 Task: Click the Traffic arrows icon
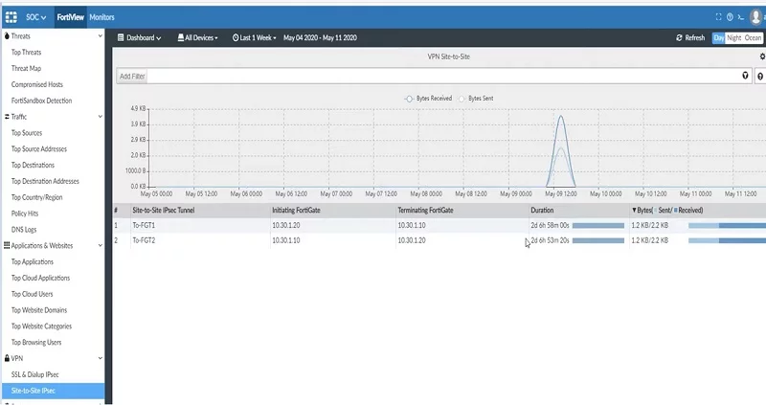(x=7, y=116)
